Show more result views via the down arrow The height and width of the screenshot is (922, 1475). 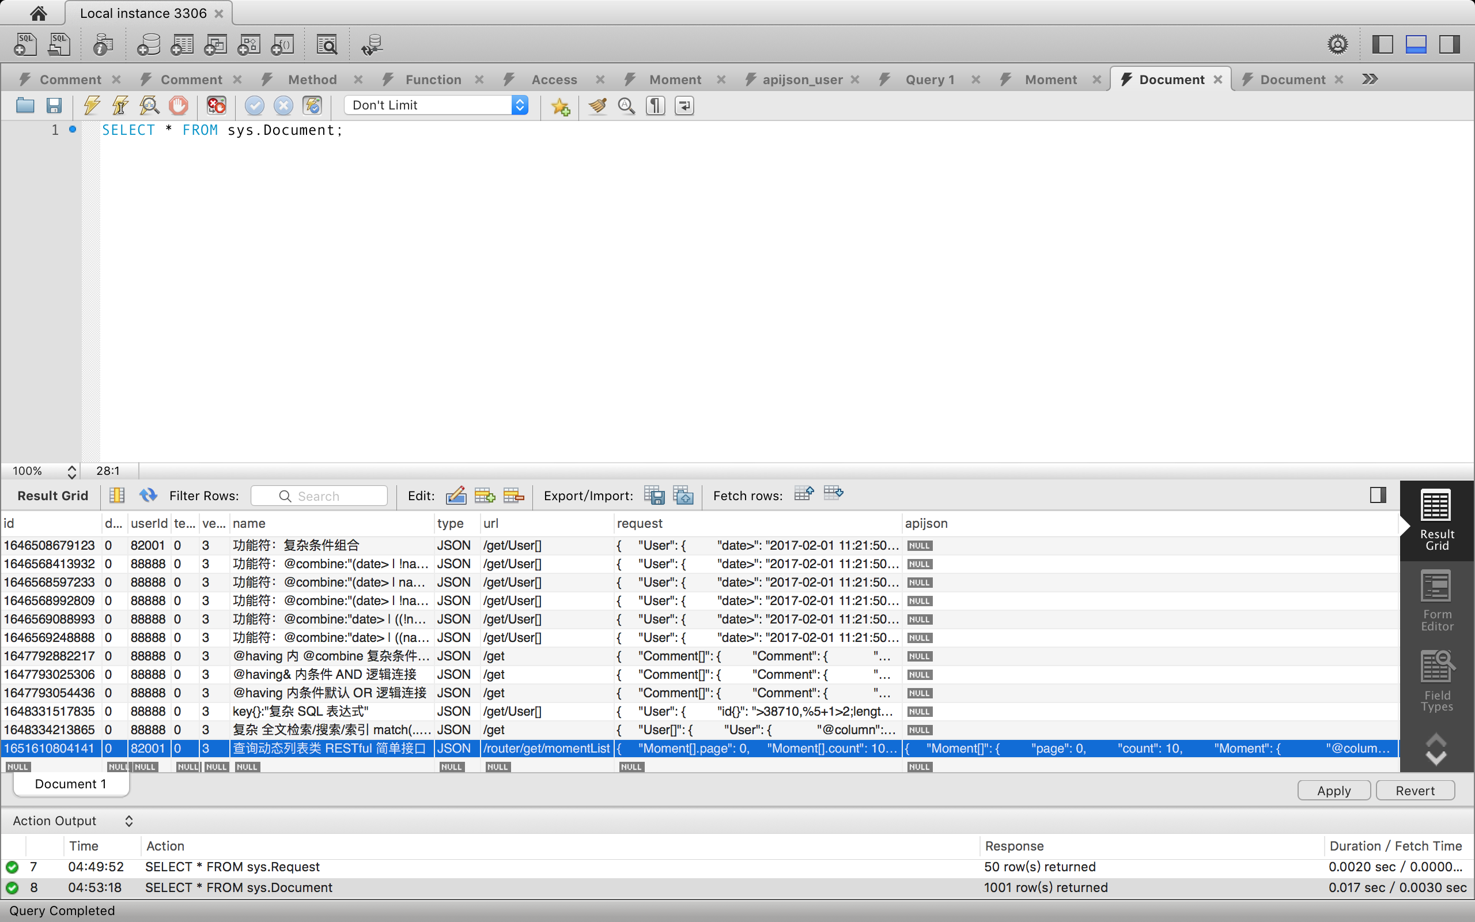coord(1436,758)
